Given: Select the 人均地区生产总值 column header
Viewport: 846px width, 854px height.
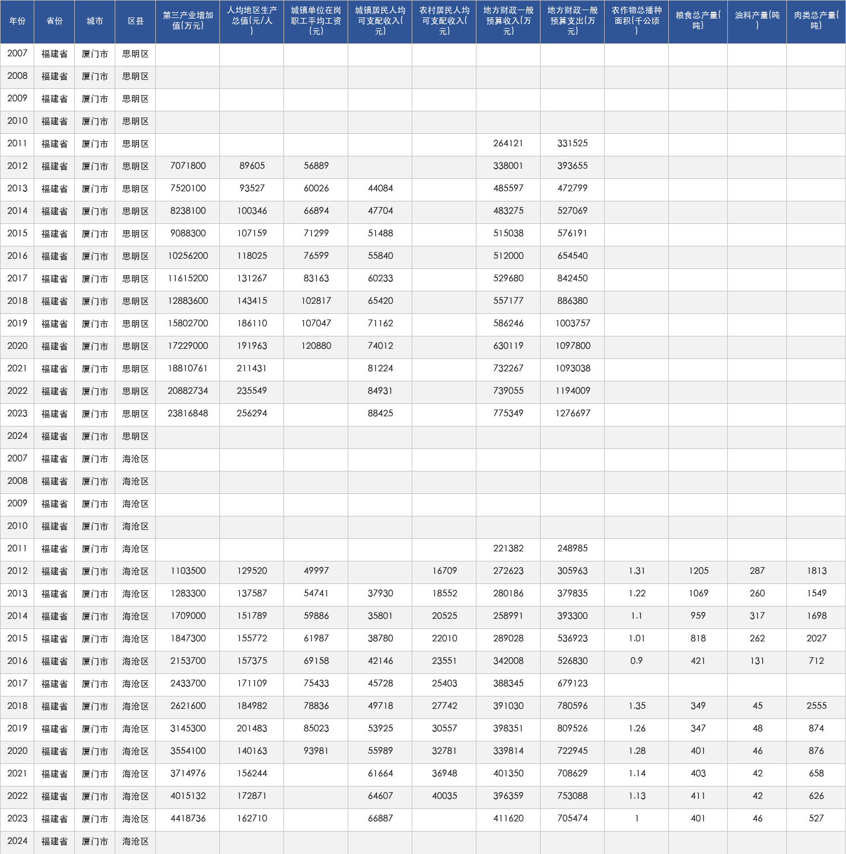Looking at the screenshot, I should point(252,21).
